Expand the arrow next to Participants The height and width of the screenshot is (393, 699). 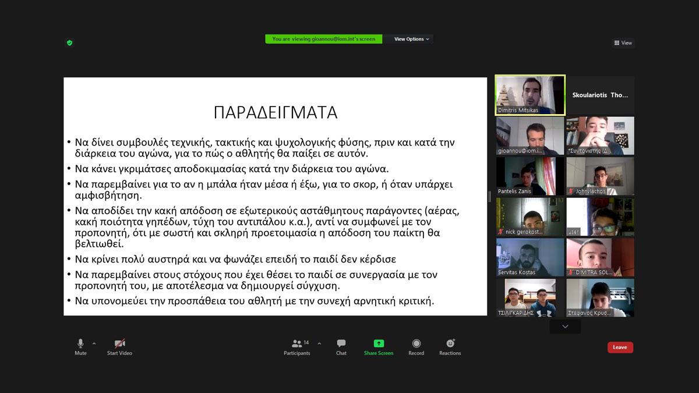(319, 344)
